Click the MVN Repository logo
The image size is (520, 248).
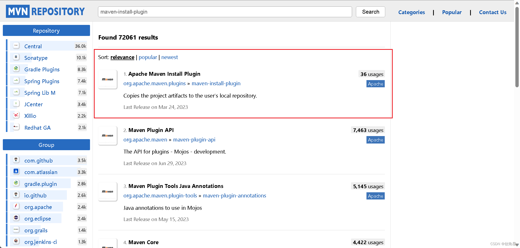click(x=45, y=11)
